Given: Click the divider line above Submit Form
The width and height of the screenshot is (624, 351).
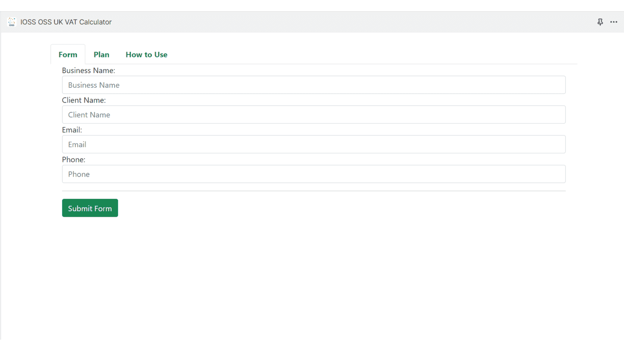Looking at the screenshot, I should pyautogui.click(x=314, y=191).
